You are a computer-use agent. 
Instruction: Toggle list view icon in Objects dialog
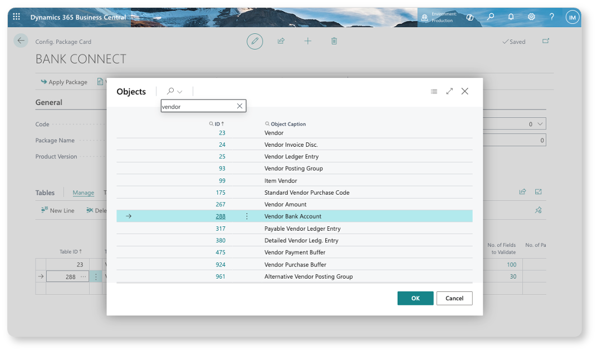(x=434, y=91)
